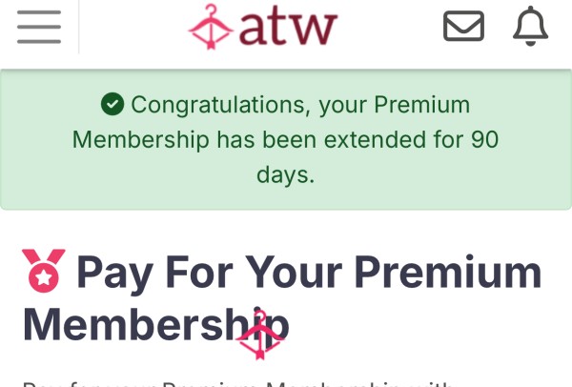Open the envelope messages icon
Viewport: 572px width, 387px height.
(x=463, y=26)
